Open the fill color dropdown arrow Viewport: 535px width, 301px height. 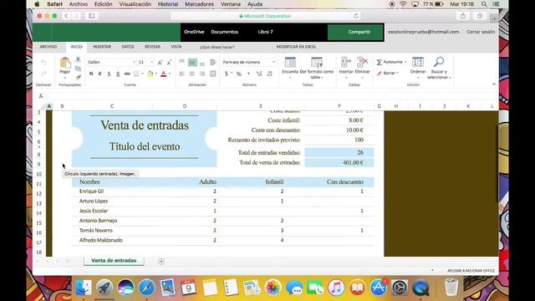point(156,74)
